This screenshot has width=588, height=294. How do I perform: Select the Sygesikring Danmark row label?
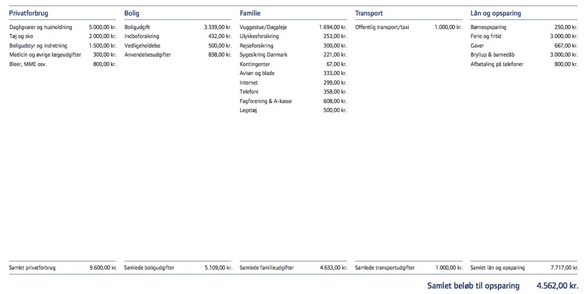tap(264, 54)
